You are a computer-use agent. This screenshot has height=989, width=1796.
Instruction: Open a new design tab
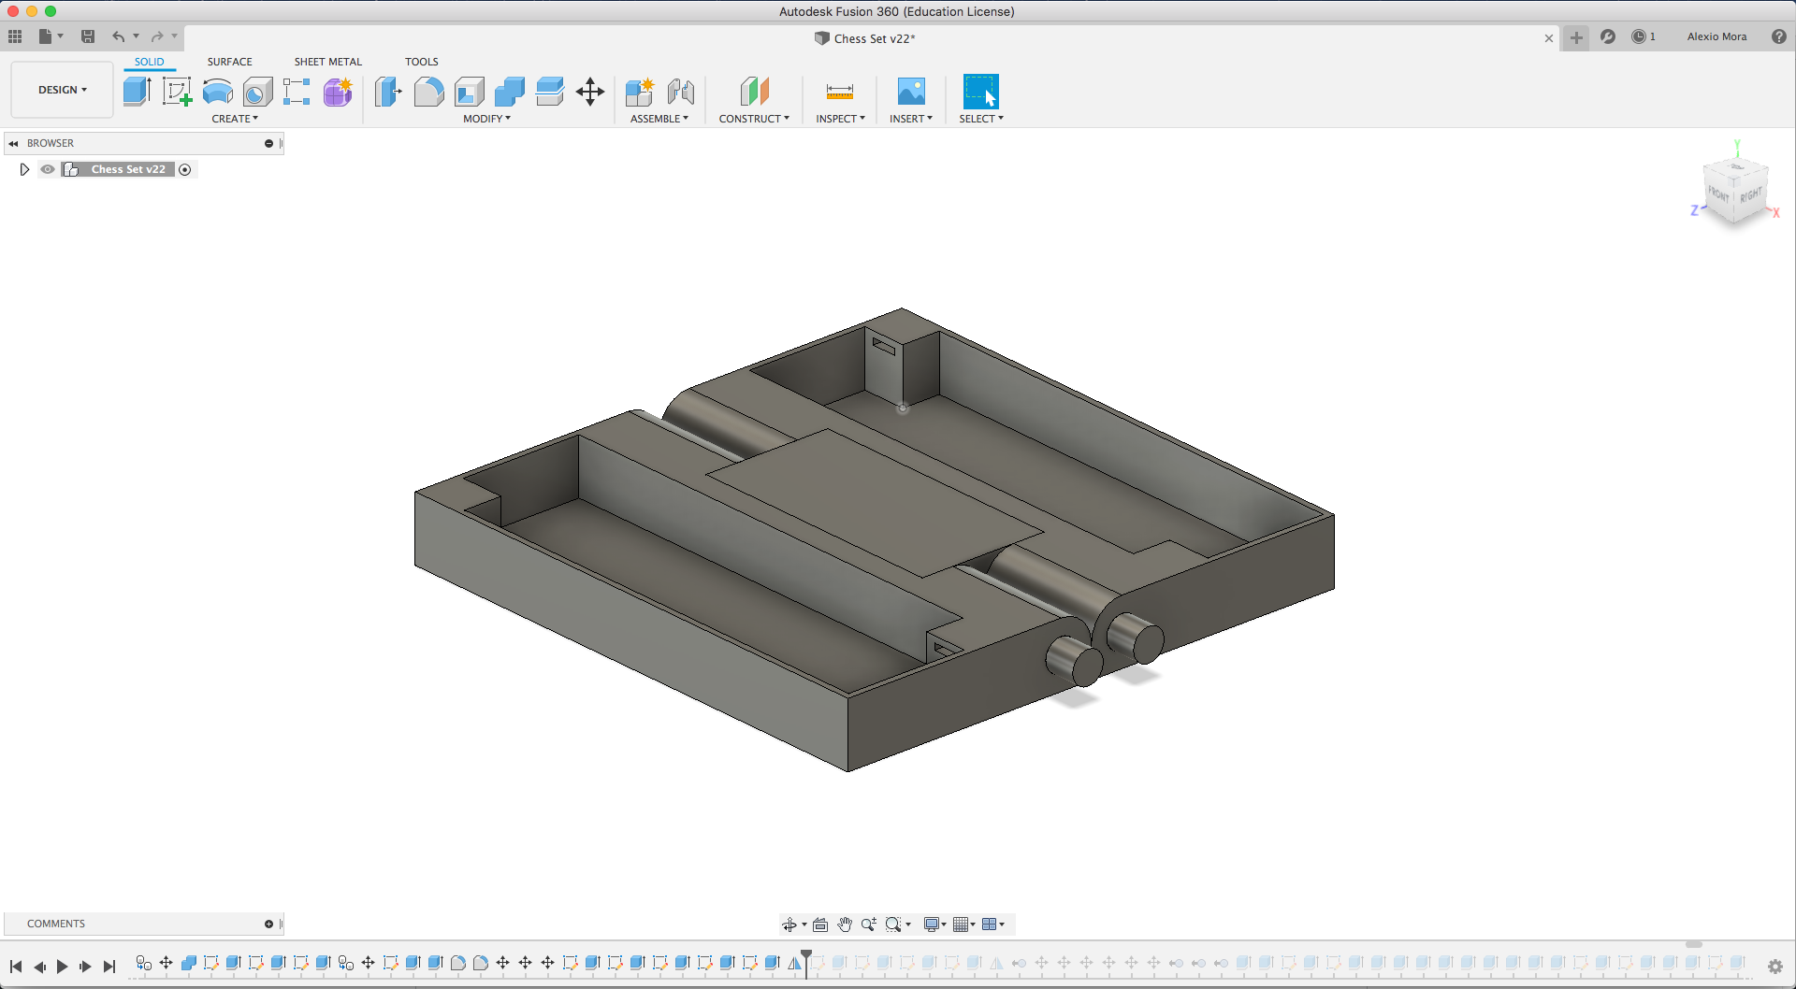1576,37
